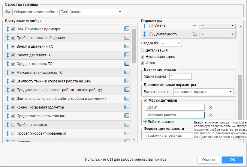Viewport: 247px width, 167px height.
Task: Expand the Сводка по dropdown
Action: click(x=171, y=43)
